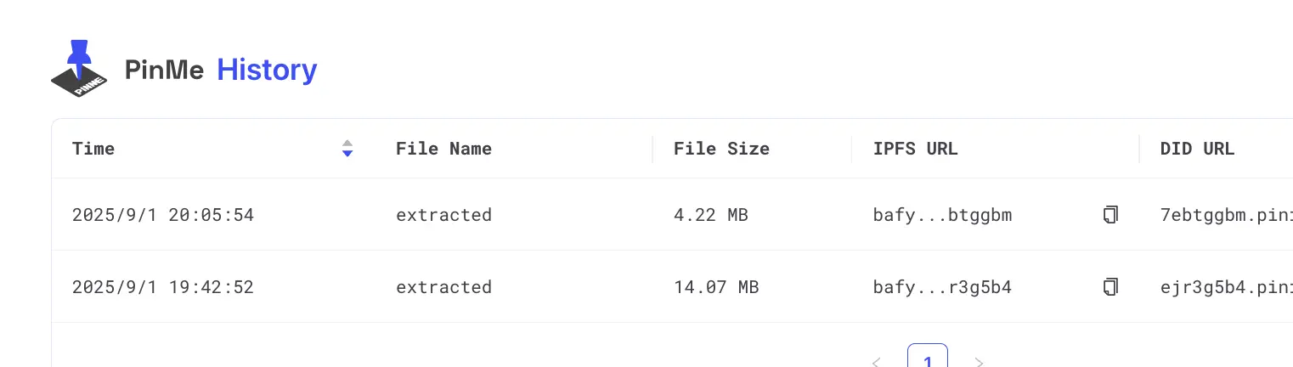
Task: Select the 14.07 MB file size cell
Action: (x=715, y=287)
